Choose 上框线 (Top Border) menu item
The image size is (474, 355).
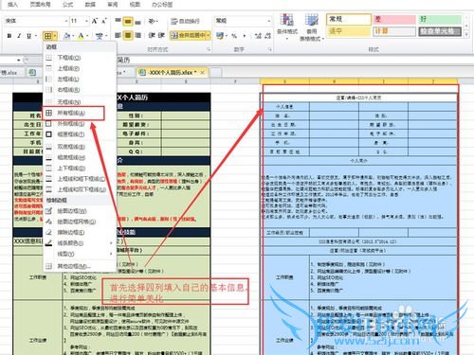(x=80, y=68)
